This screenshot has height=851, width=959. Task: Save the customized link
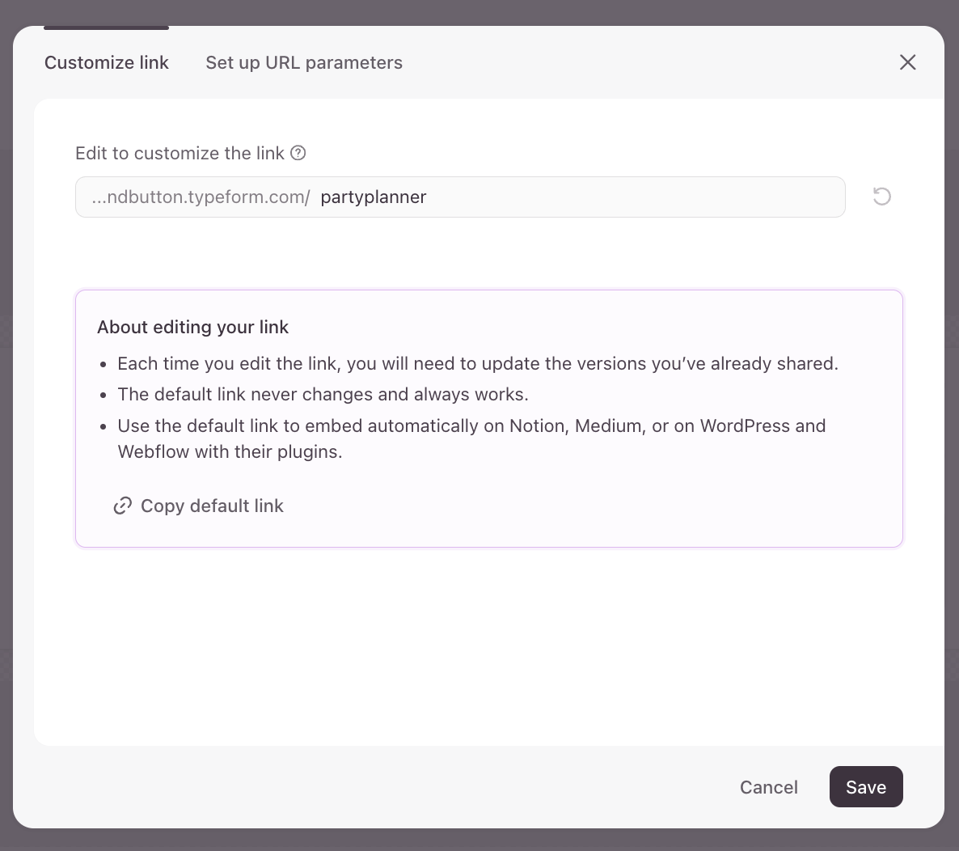(865, 787)
